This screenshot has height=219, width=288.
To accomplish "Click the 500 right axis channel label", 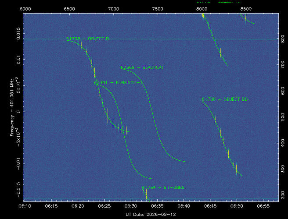I will [283, 117].
